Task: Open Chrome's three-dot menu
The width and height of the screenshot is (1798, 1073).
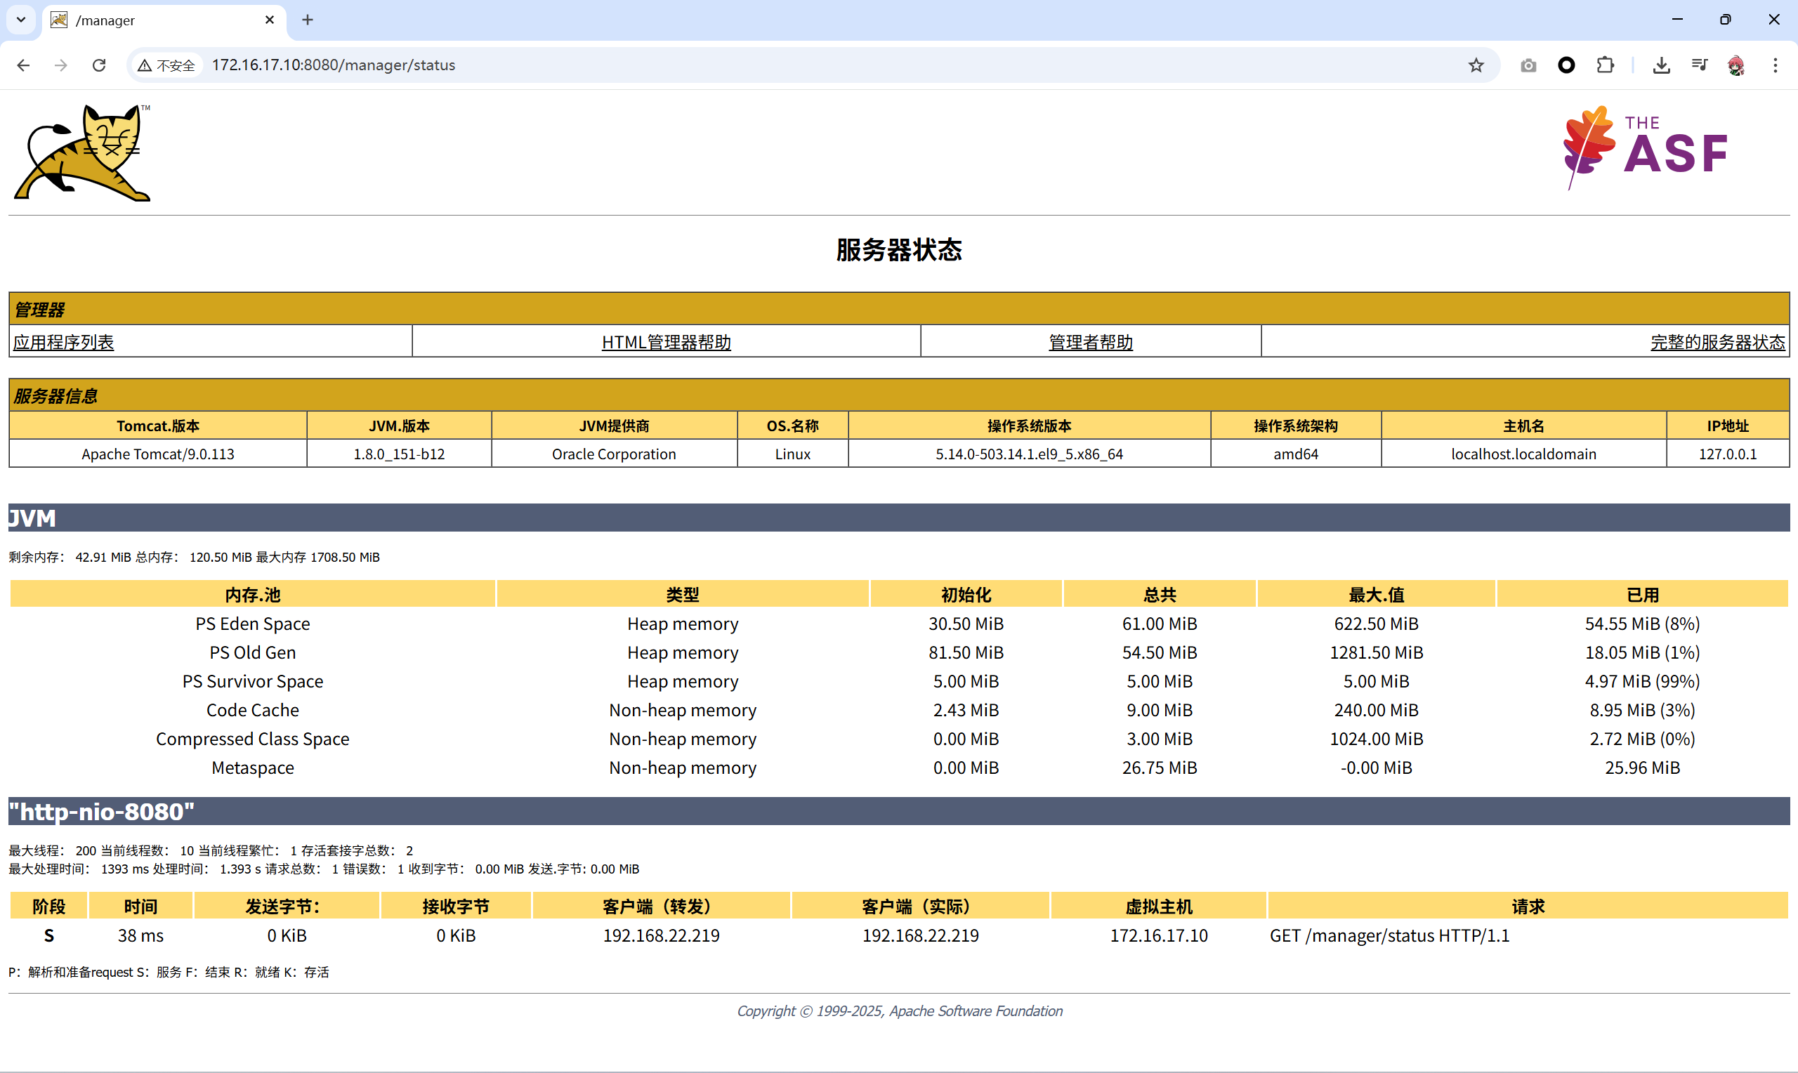Action: [x=1775, y=65]
